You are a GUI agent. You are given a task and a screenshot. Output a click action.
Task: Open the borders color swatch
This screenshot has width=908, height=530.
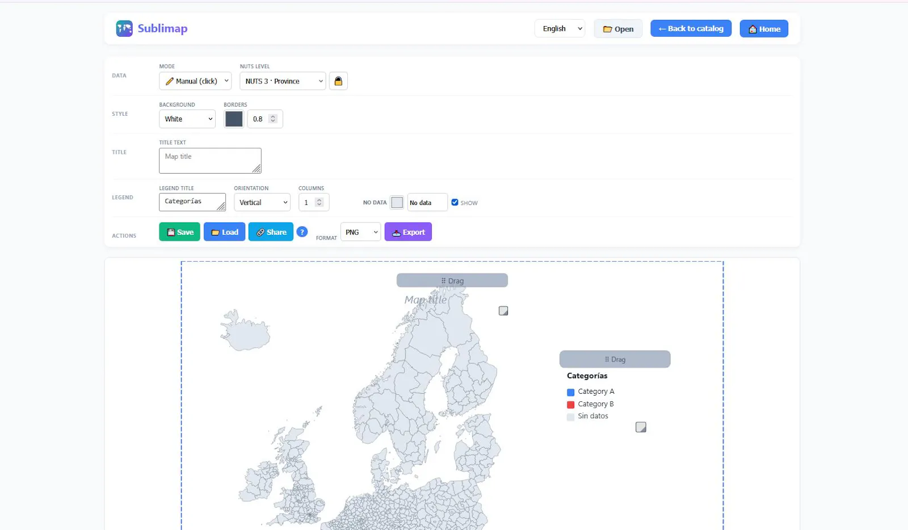(234, 119)
